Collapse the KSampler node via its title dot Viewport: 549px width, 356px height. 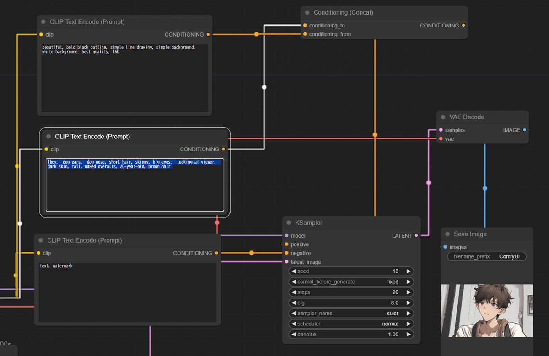pos(289,223)
